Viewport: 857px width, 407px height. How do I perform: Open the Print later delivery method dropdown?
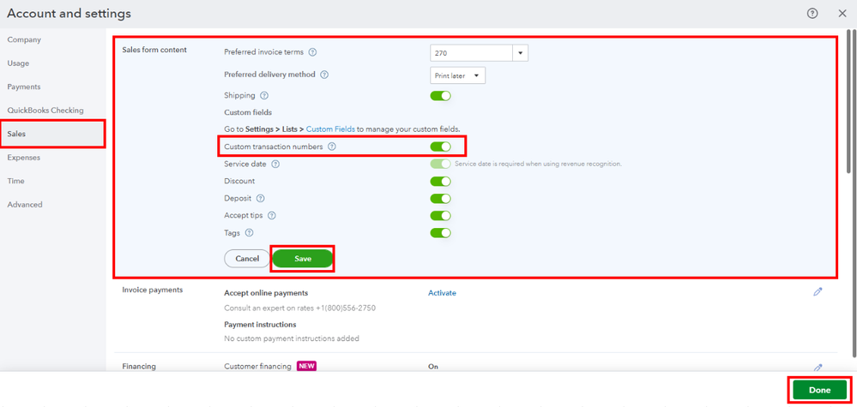458,76
